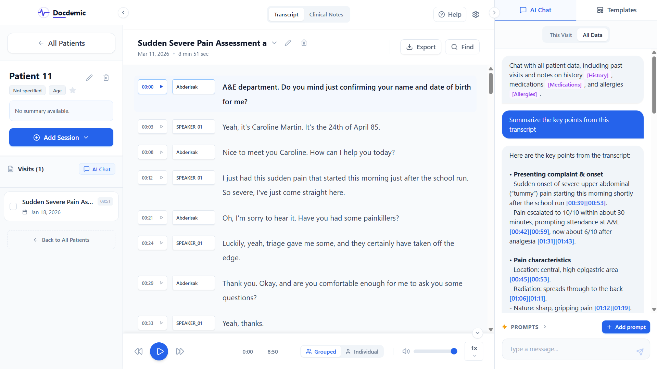Edit Patient 11 pencil icon
657x369 pixels.
pyautogui.click(x=89, y=78)
